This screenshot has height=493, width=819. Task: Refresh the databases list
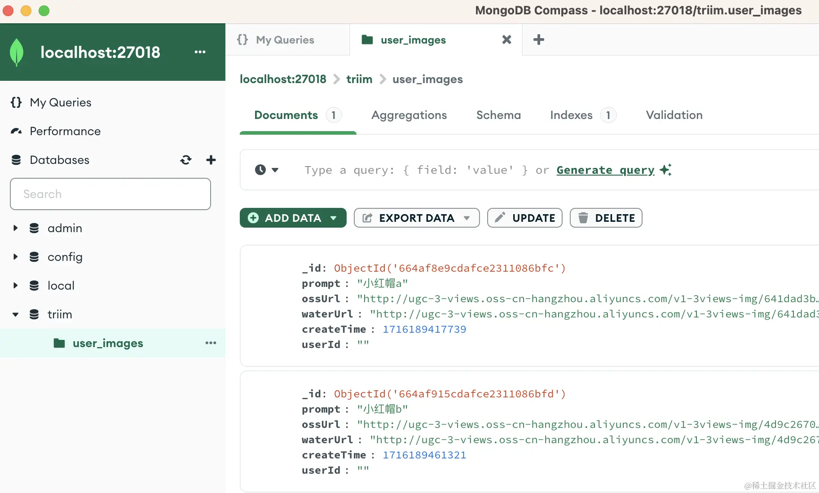[186, 160]
